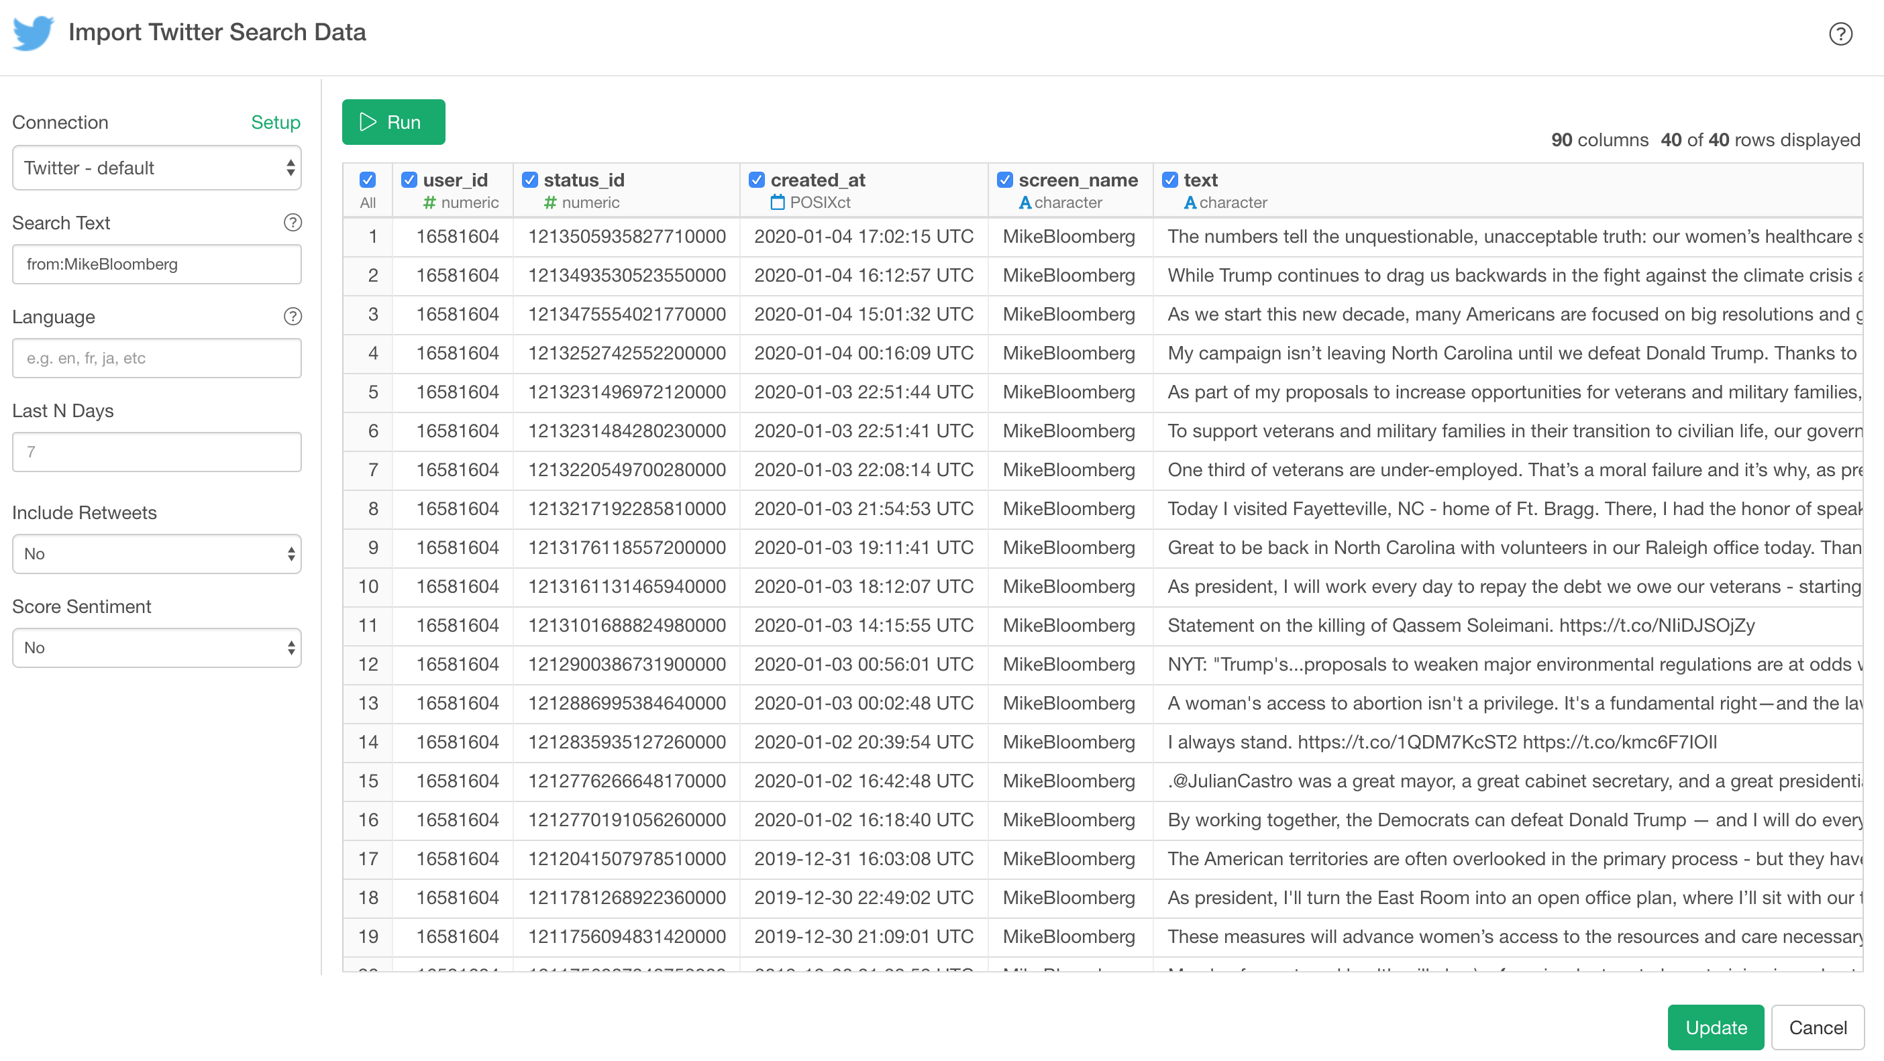Uncheck the text column checkbox

[x=1170, y=179]
